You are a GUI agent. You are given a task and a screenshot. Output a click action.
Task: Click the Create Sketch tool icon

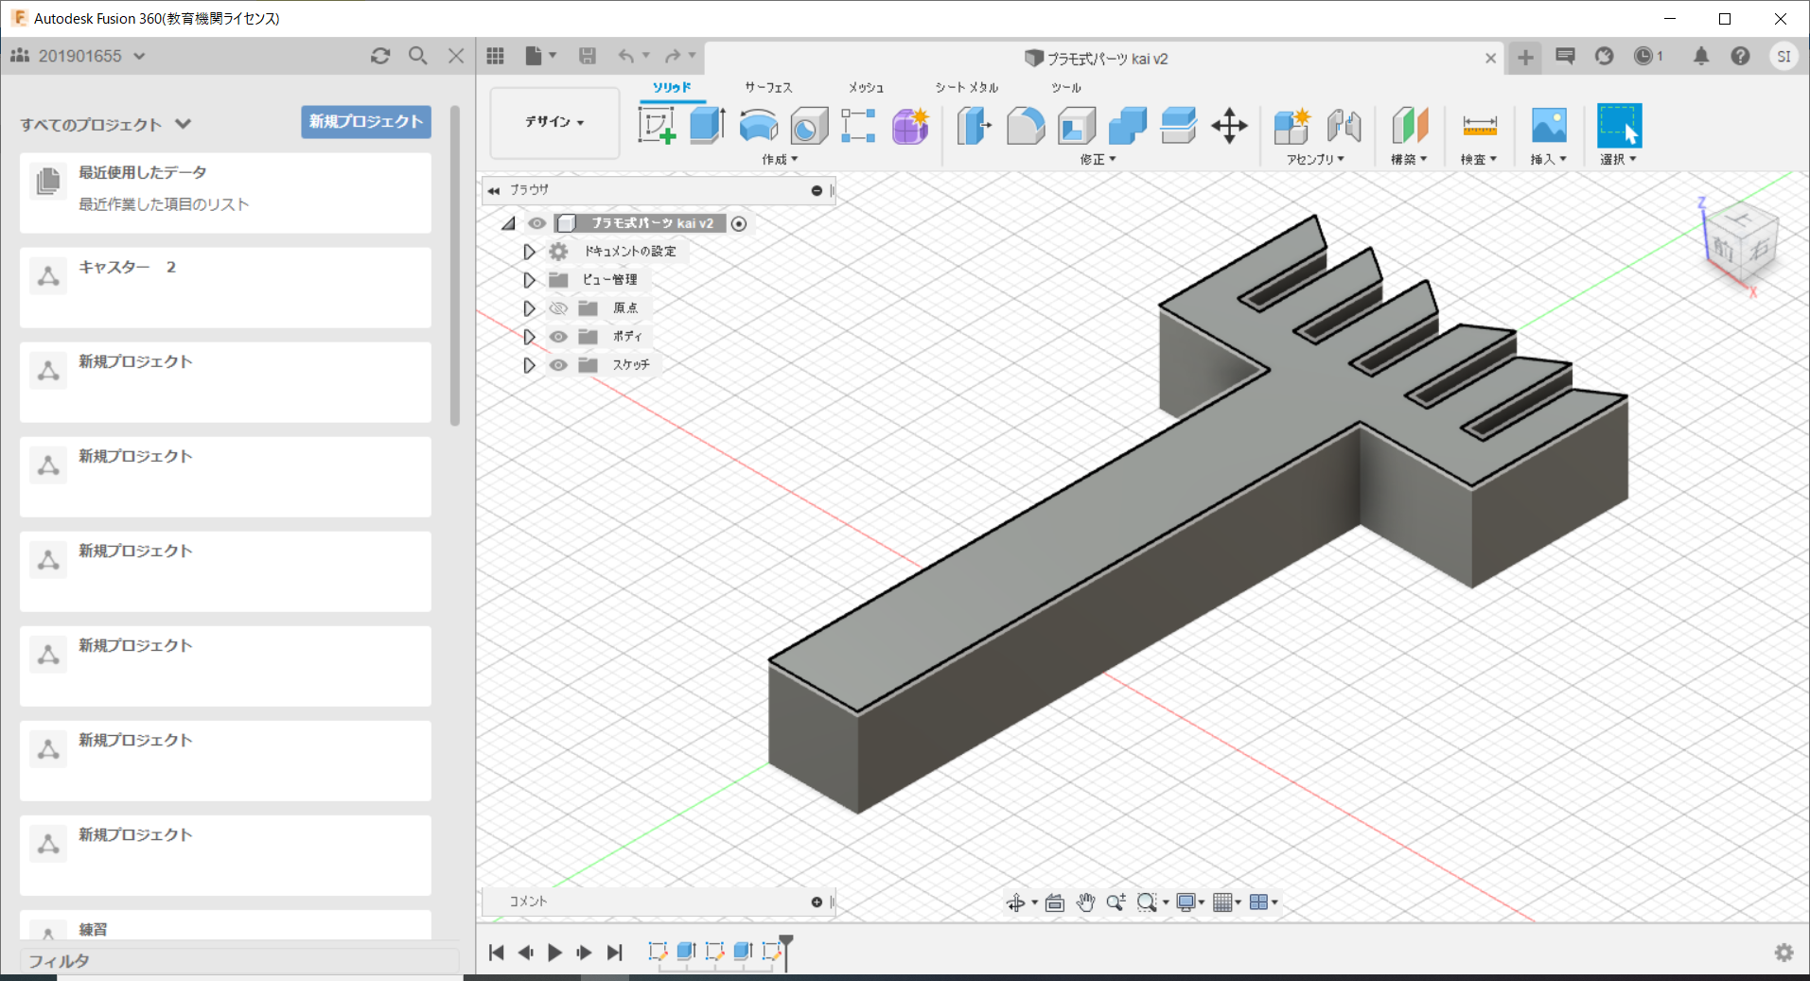(x=657, y=126)
